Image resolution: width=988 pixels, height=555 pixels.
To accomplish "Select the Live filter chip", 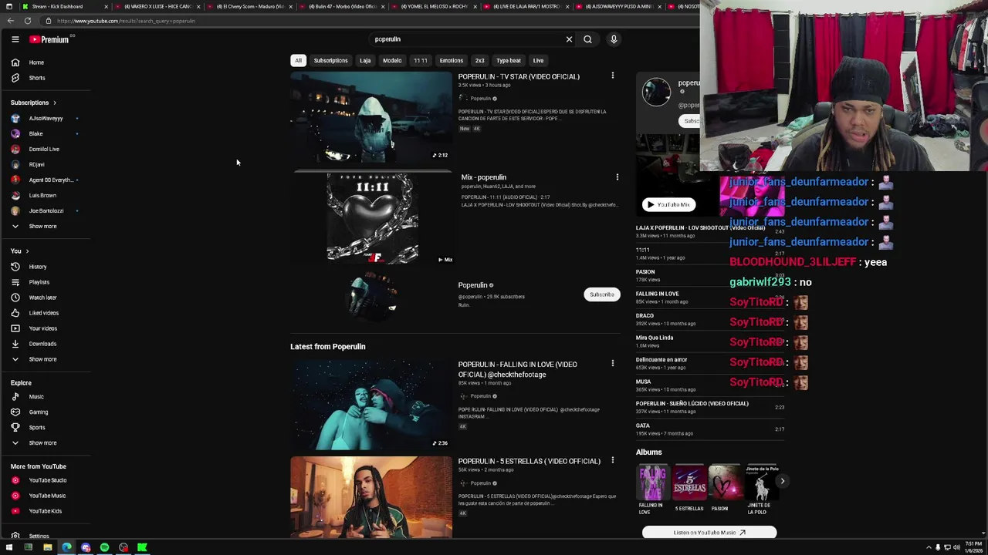I will [538, 60].
